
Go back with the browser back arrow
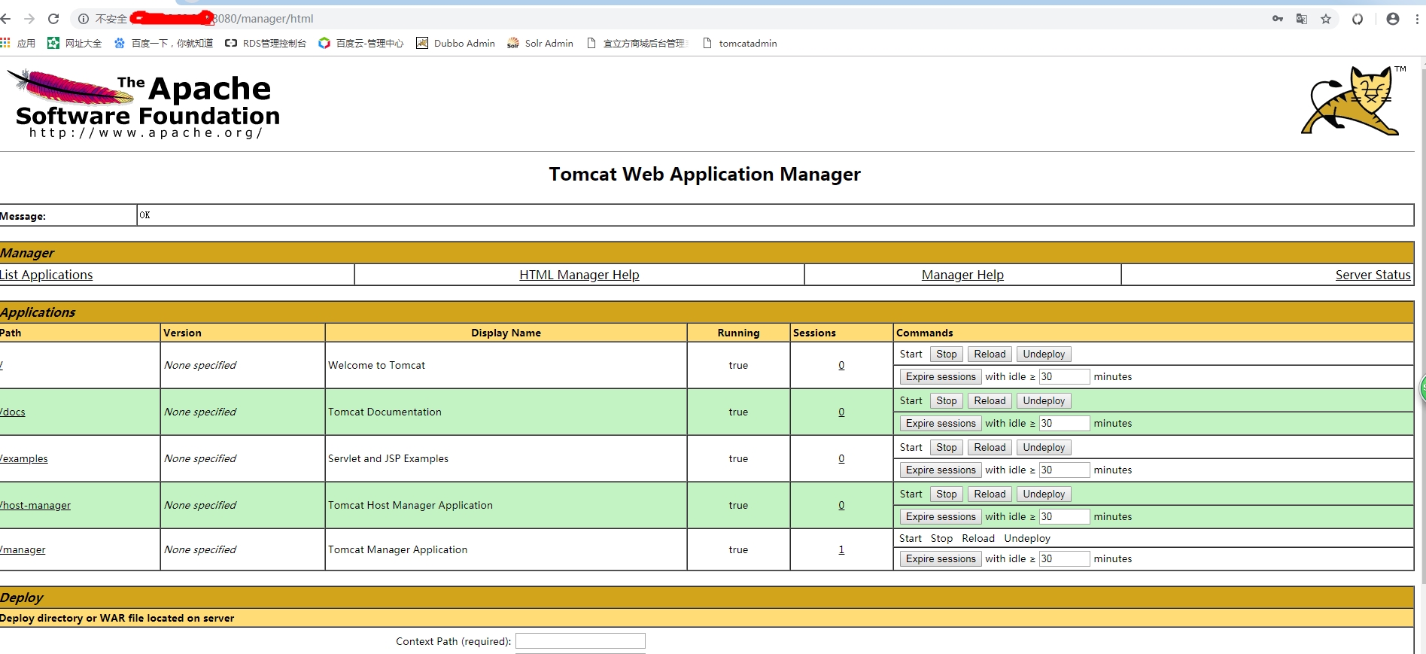click(x=6, y=19)
